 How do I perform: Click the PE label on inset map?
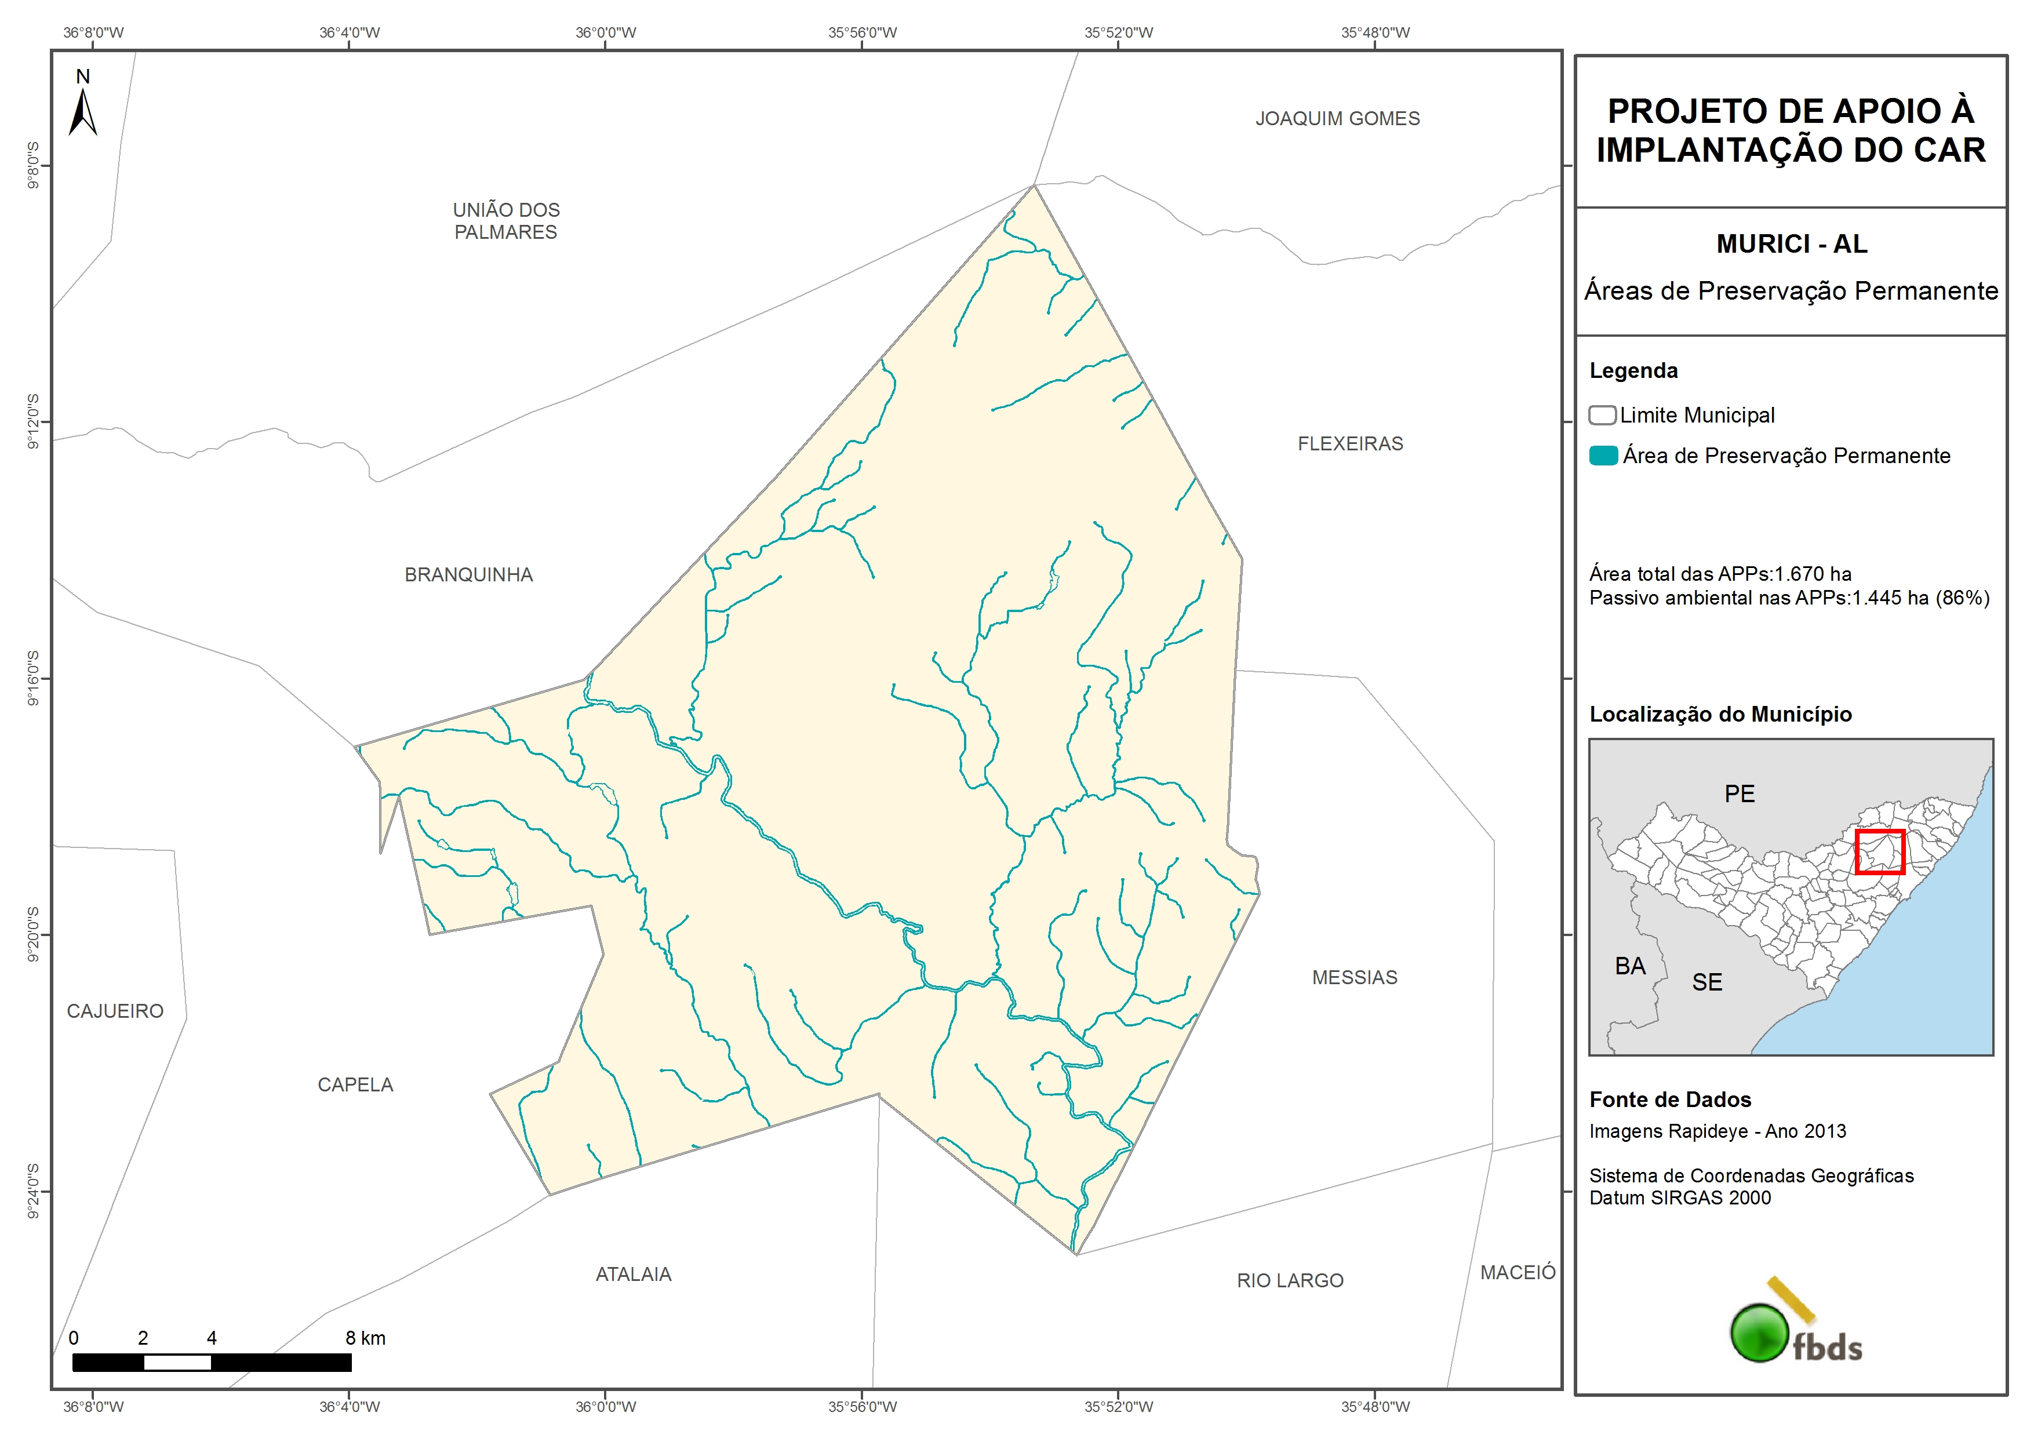tap(1739, 794)
